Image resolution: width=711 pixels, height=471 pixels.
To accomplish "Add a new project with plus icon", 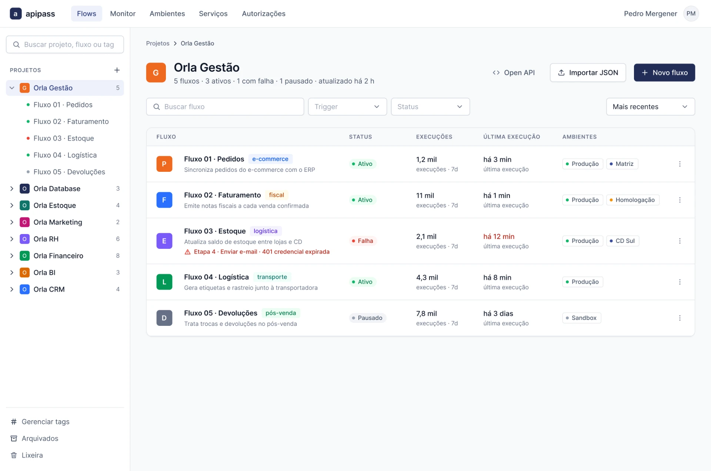I will coord(117,70).
